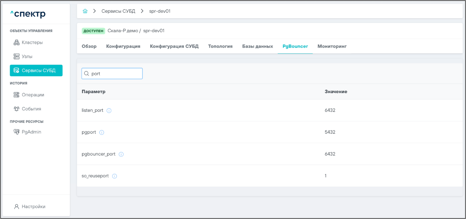
Task: Select Сервисы СУБД sidebar item
Action: [x=36, y=71]
